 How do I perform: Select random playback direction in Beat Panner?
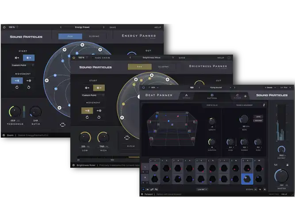tap(156, 190)
